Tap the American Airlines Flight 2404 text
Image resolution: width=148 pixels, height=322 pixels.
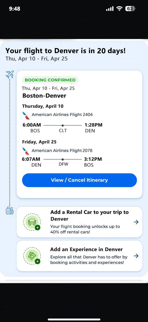click(x=62, y=114)
